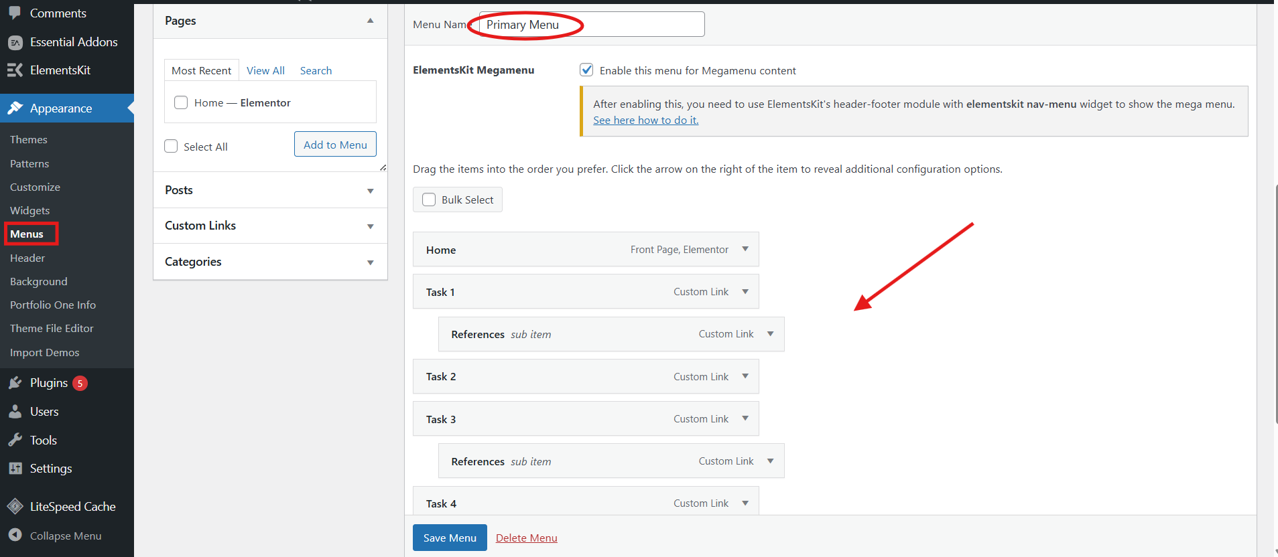This screenshot has width=1278, height=557.
Task: Switch to the View All tab
Action: [x=265, y=71]
